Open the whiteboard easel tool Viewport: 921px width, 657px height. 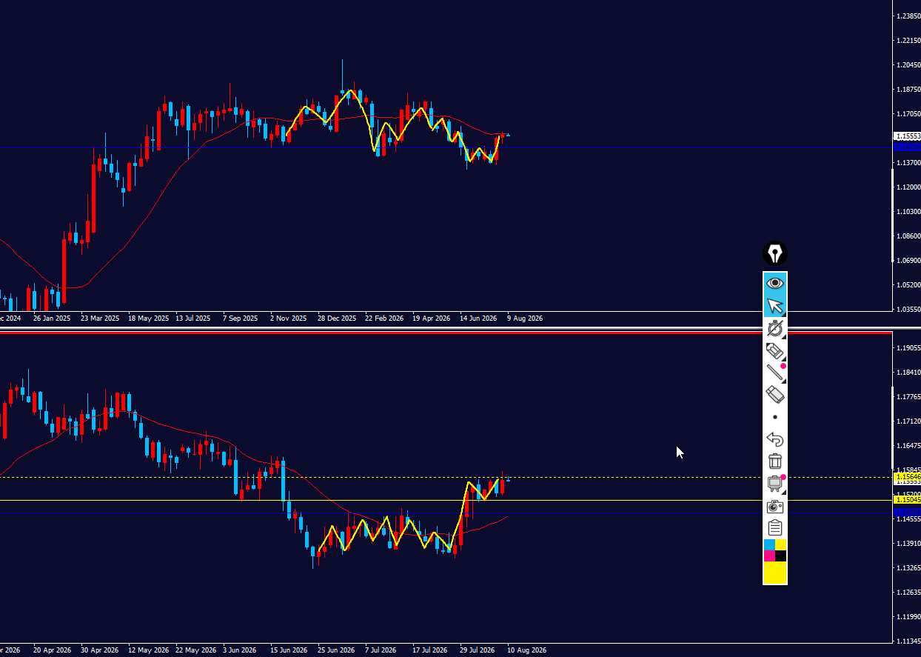775,484
